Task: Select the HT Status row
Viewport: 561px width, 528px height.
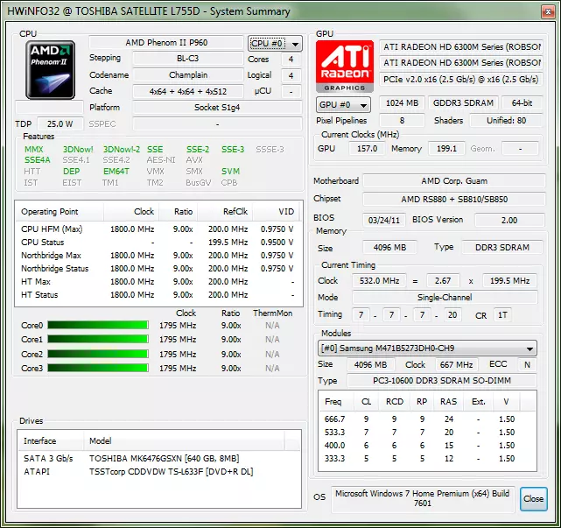Action: tap(158, 295)
